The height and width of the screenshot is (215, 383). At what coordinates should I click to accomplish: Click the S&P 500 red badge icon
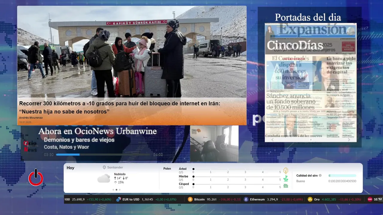click(x=370, y=199)
